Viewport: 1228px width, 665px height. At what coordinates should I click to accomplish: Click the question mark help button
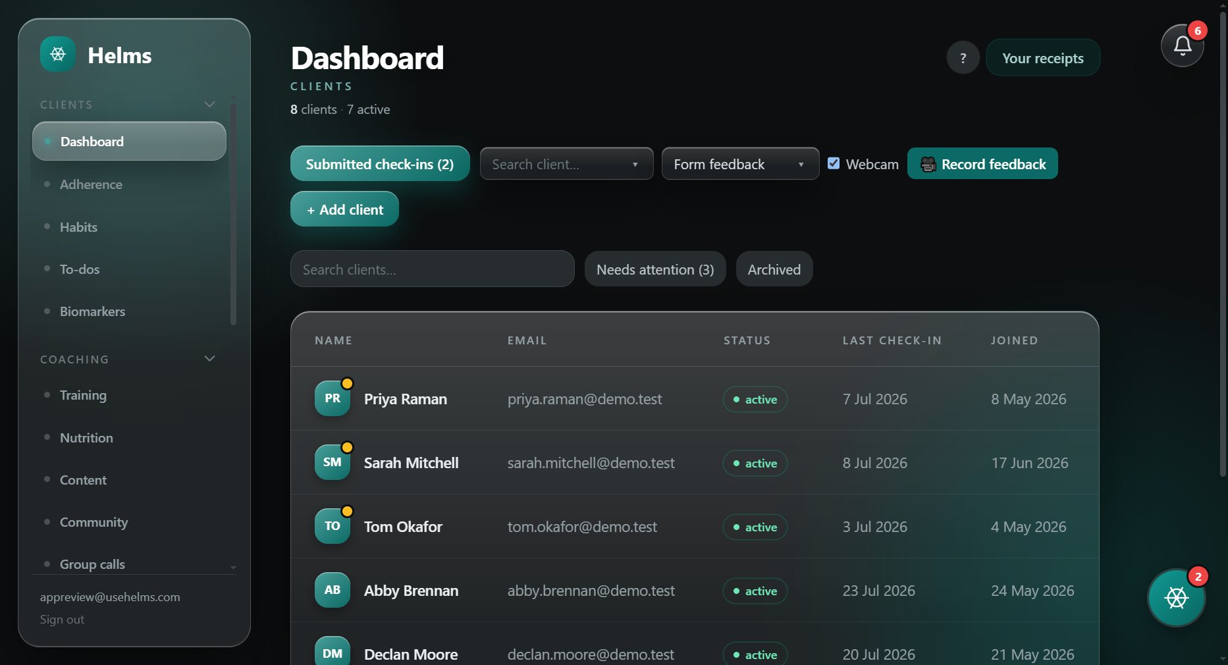pyautogui.click(x=963, y=58)
